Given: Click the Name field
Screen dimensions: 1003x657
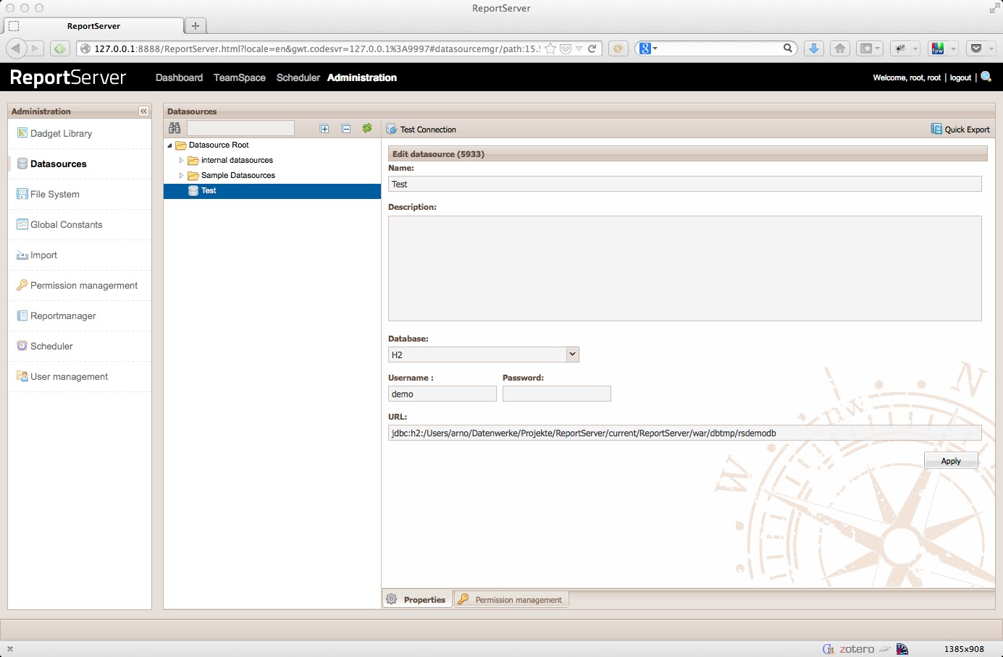Looking at the screenshot, I should [685, 184].
